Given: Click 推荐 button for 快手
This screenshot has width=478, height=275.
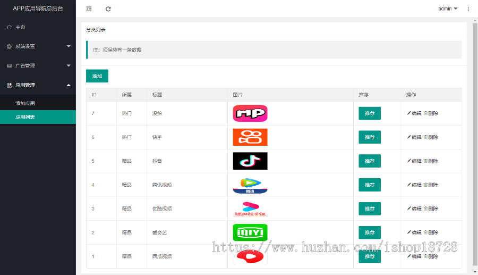Looking at the screenshot, I should click(370, 137).
